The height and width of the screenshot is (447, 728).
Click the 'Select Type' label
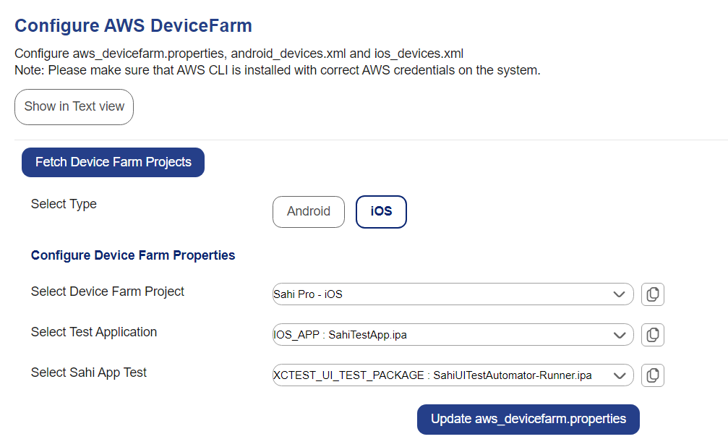[x=64, y=204]
